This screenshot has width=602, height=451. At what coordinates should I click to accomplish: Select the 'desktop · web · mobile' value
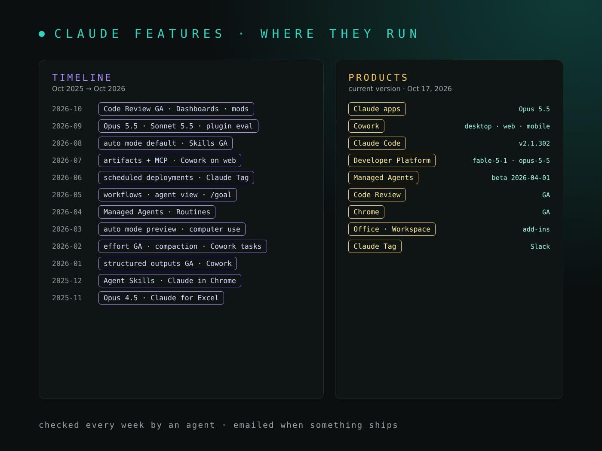507,126
